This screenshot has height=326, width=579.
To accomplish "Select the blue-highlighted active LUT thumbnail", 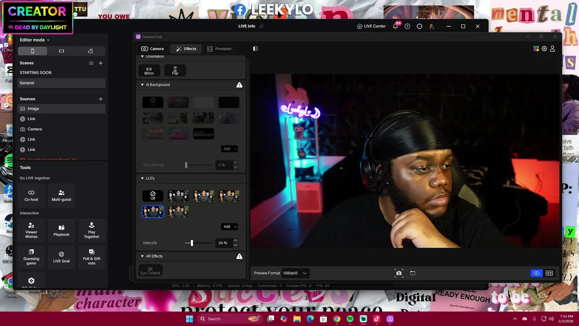I will (153, 211).
